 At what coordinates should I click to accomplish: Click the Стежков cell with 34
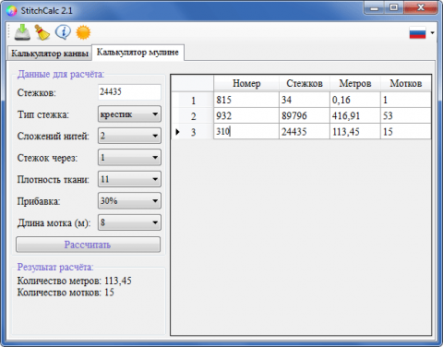[305, 100]
